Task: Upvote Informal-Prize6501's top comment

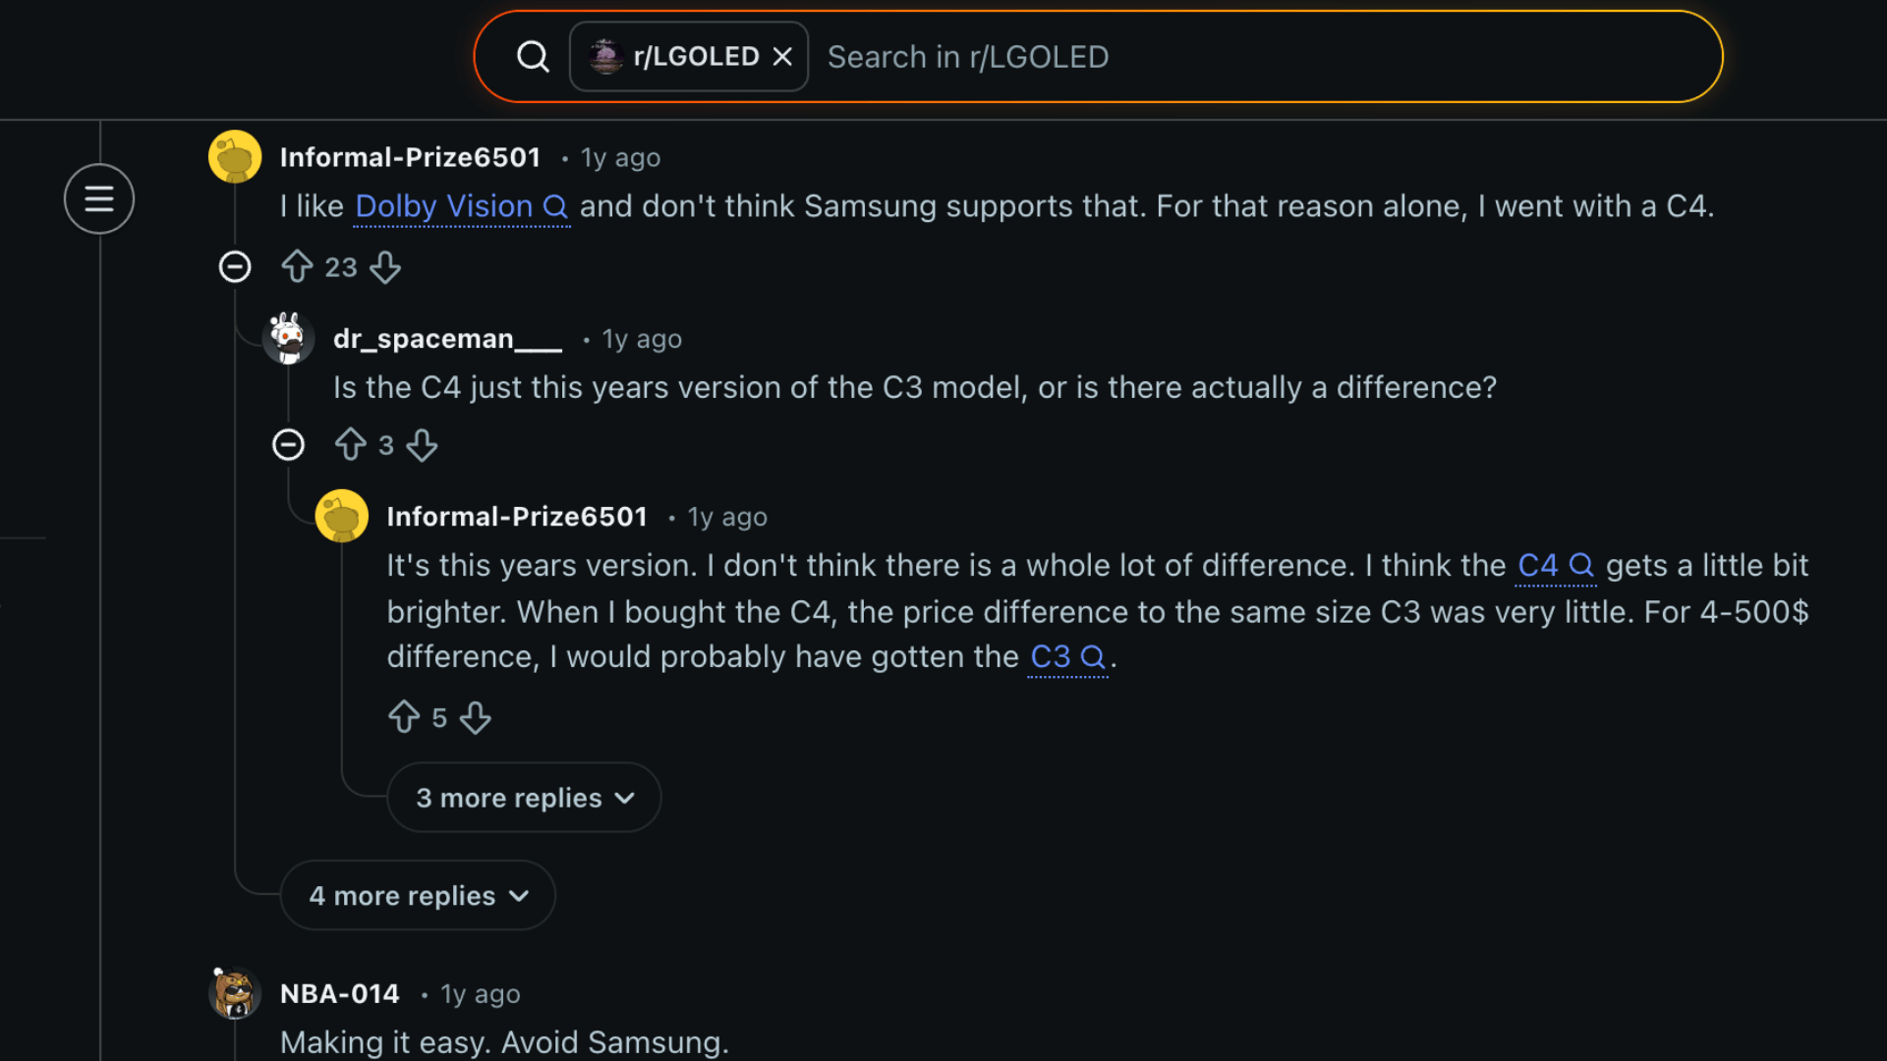Action: point(299,266)
